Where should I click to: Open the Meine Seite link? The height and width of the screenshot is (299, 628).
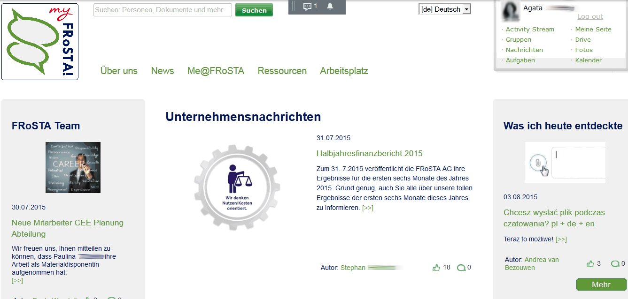[x=593, y=29]
